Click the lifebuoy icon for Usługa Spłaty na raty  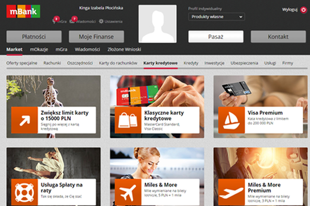tap(24, 192)
